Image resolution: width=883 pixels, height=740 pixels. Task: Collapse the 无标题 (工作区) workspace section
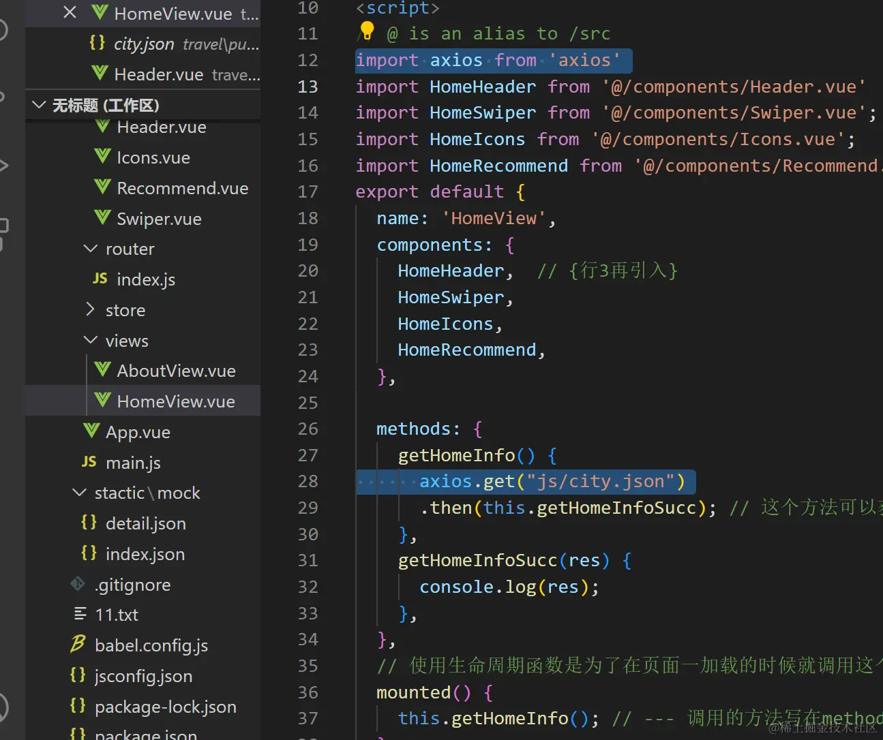(x=40, y=105)
